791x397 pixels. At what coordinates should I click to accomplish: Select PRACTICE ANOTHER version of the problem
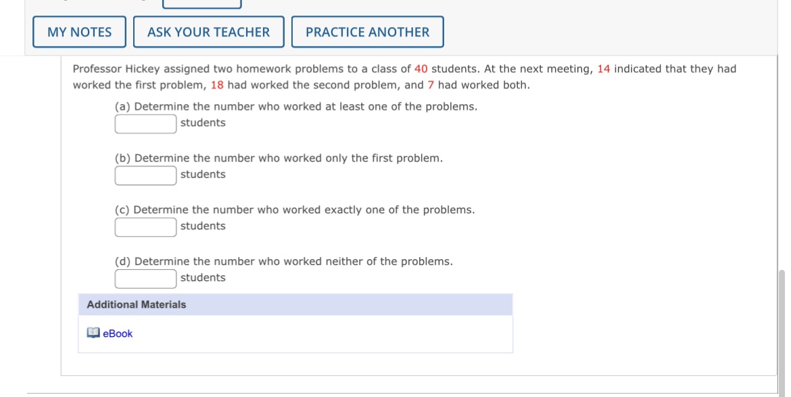[366, 30]
